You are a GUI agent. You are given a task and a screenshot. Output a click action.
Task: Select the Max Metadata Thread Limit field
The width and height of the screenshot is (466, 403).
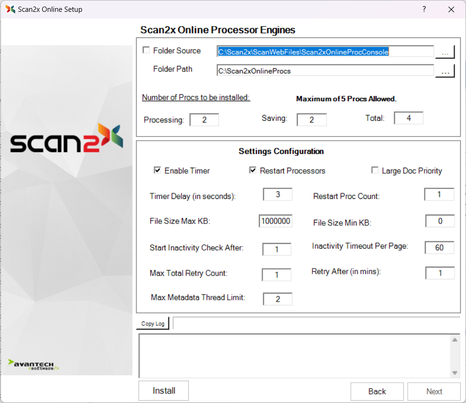277,299
